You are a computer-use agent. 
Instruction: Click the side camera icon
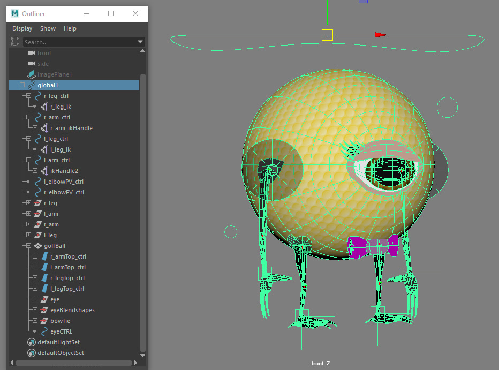31,63
